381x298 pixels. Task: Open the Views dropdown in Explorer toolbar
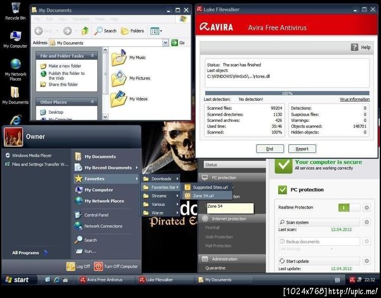click(x=156, y=31)
